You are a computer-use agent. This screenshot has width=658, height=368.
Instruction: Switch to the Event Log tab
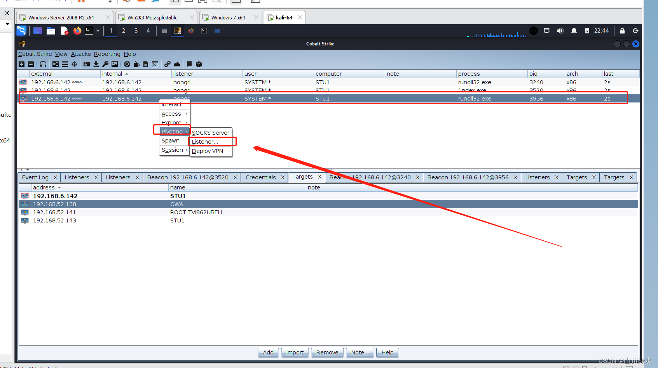(35, 177)
